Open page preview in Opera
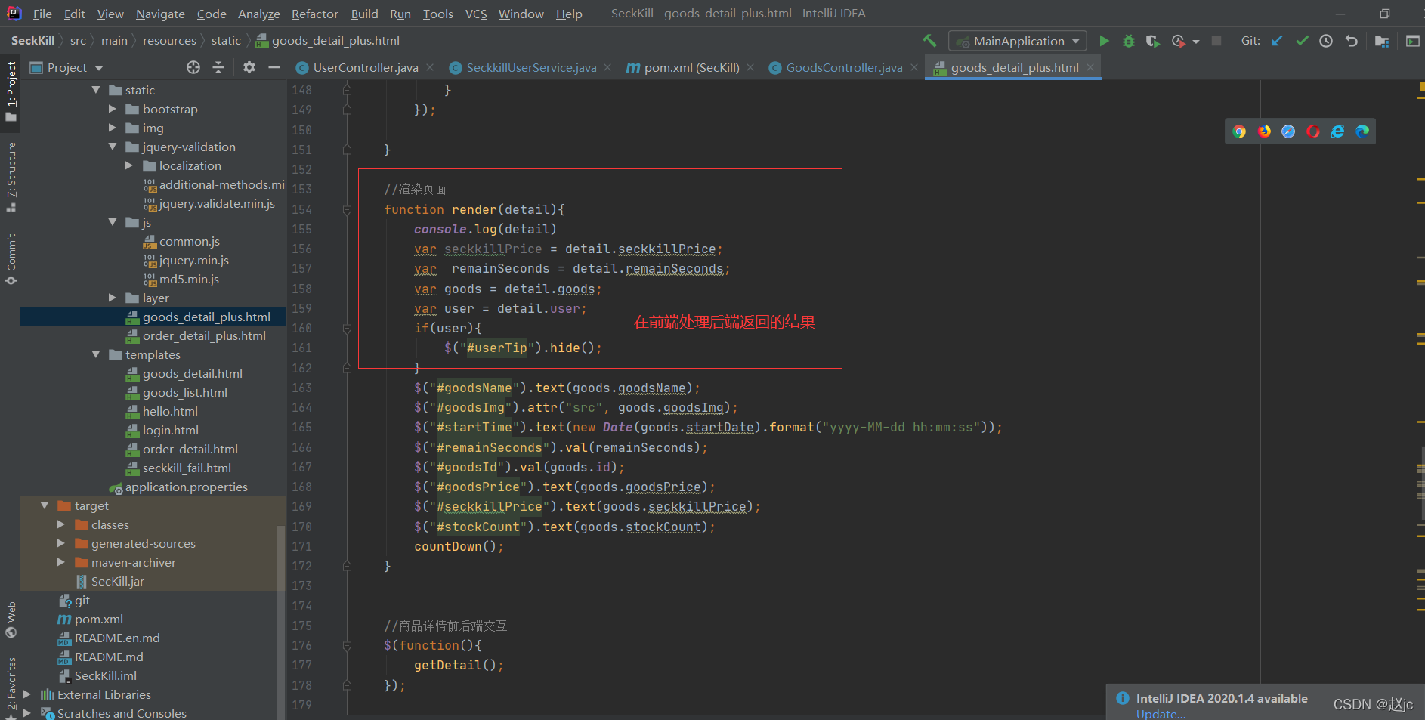Screen dimensions: 1425x720 click(x=1313, y=131)
